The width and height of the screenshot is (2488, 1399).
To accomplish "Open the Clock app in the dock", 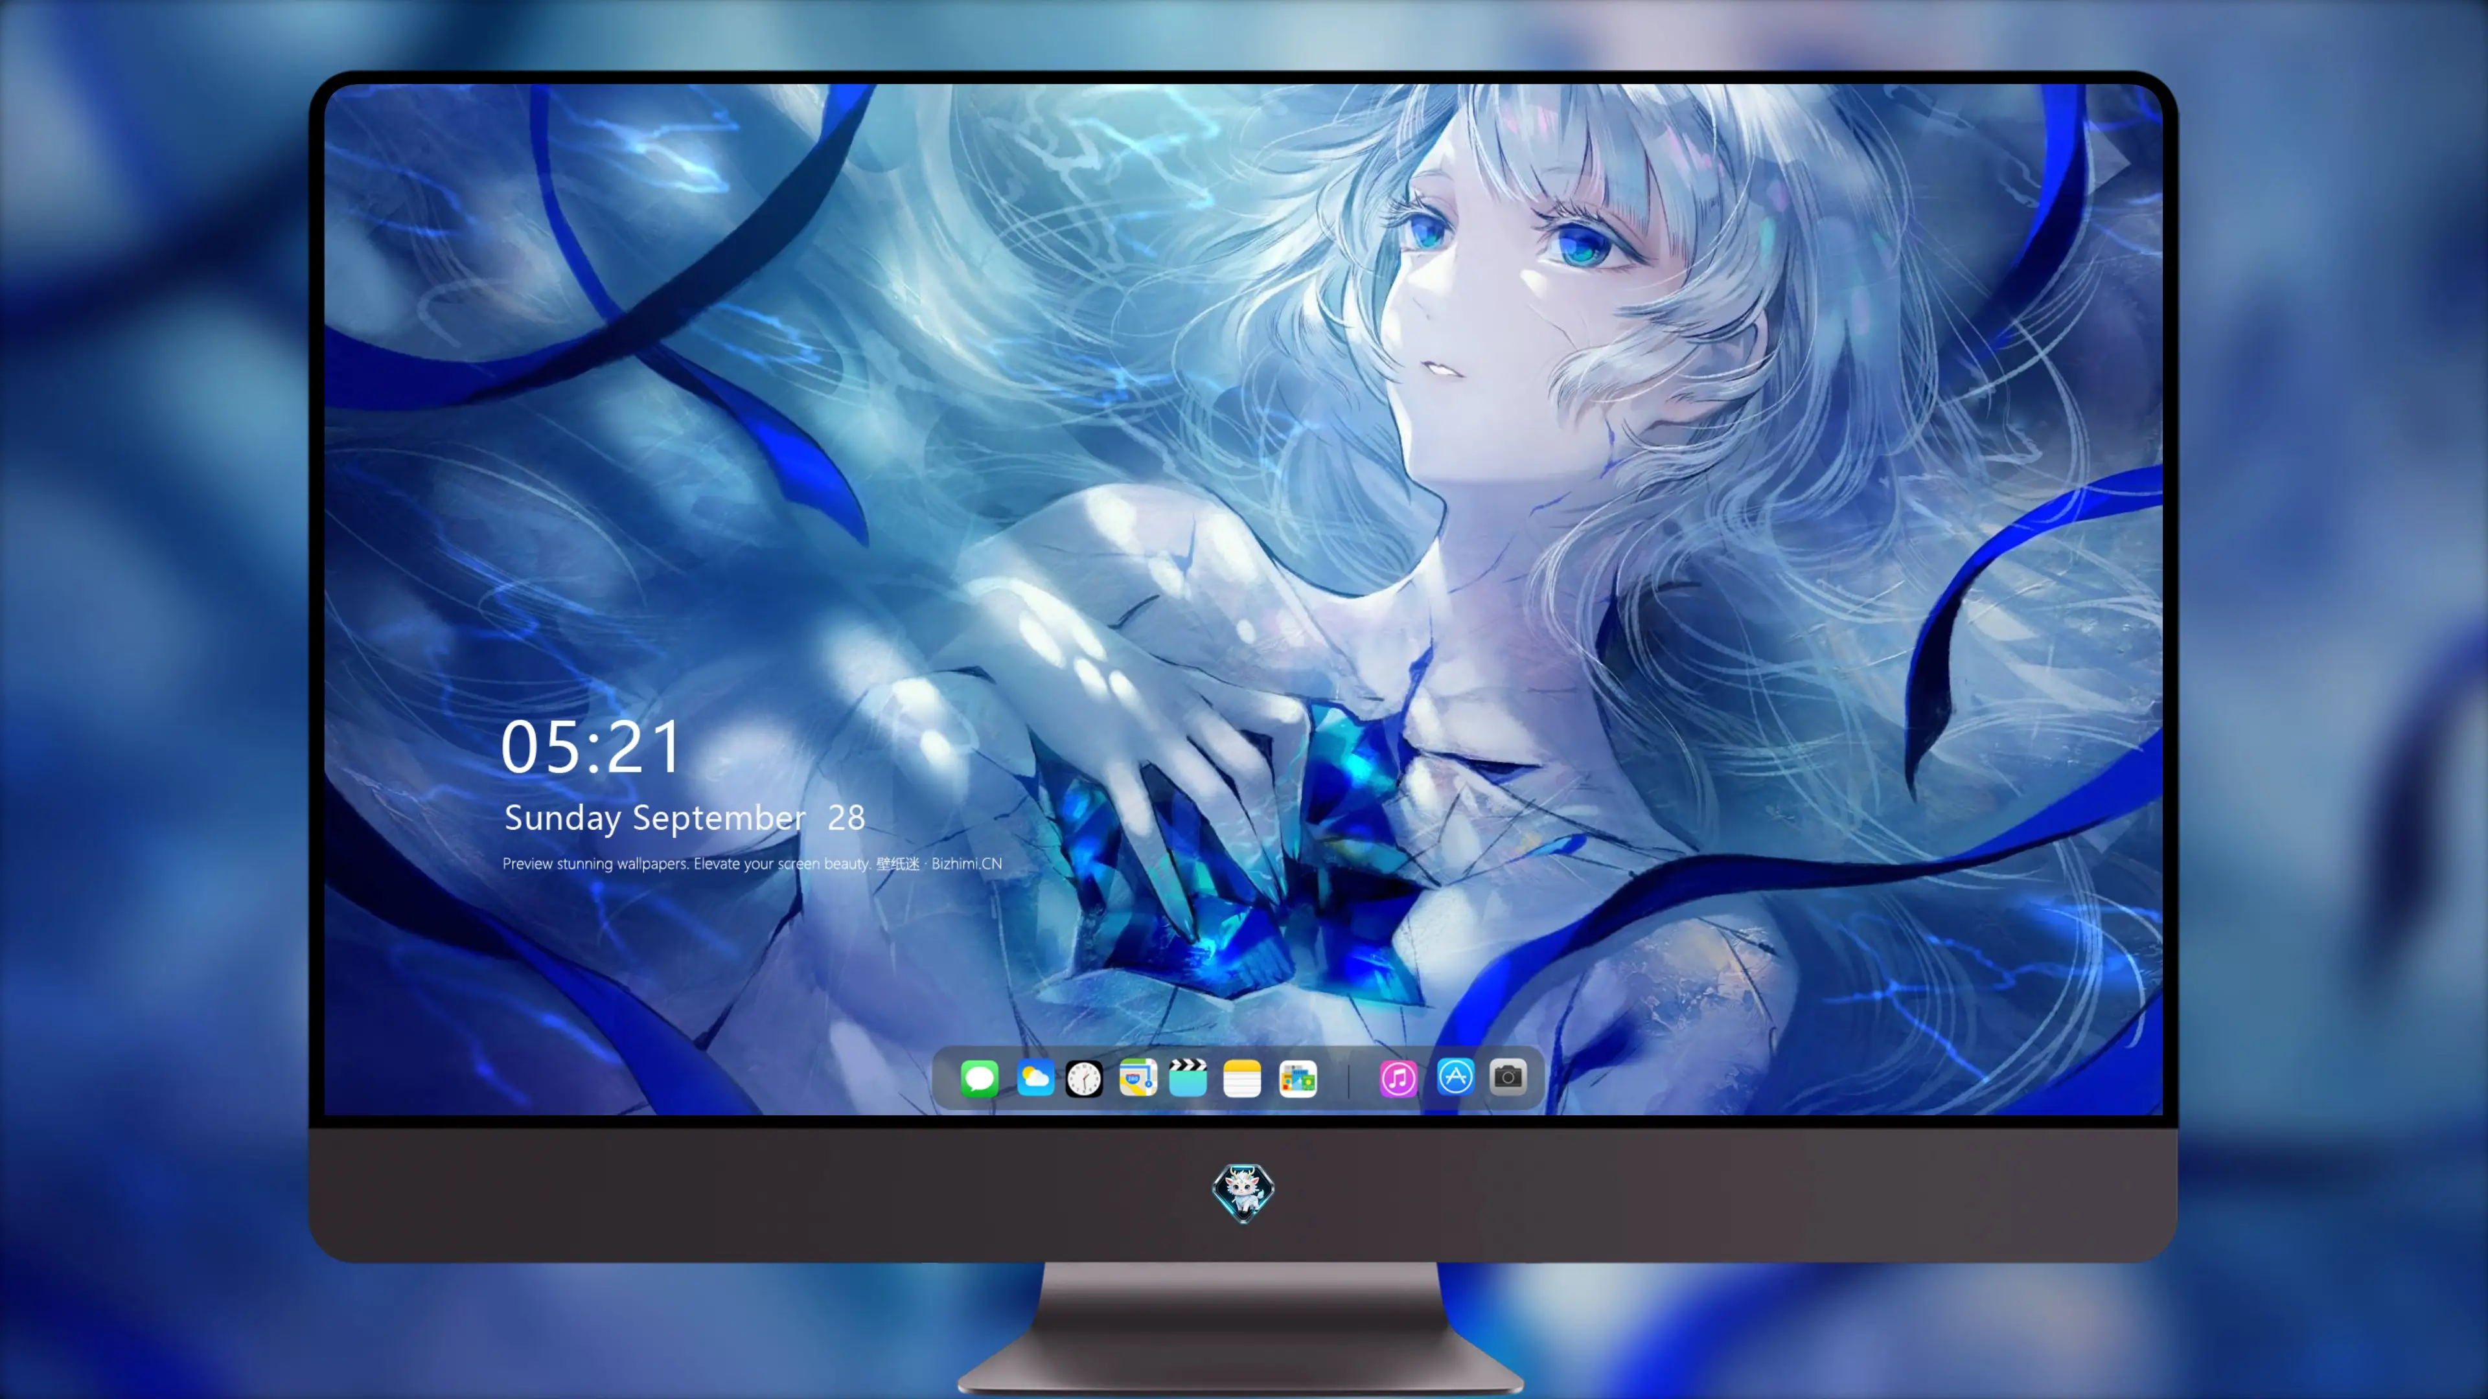I will coord(1084,1078).
